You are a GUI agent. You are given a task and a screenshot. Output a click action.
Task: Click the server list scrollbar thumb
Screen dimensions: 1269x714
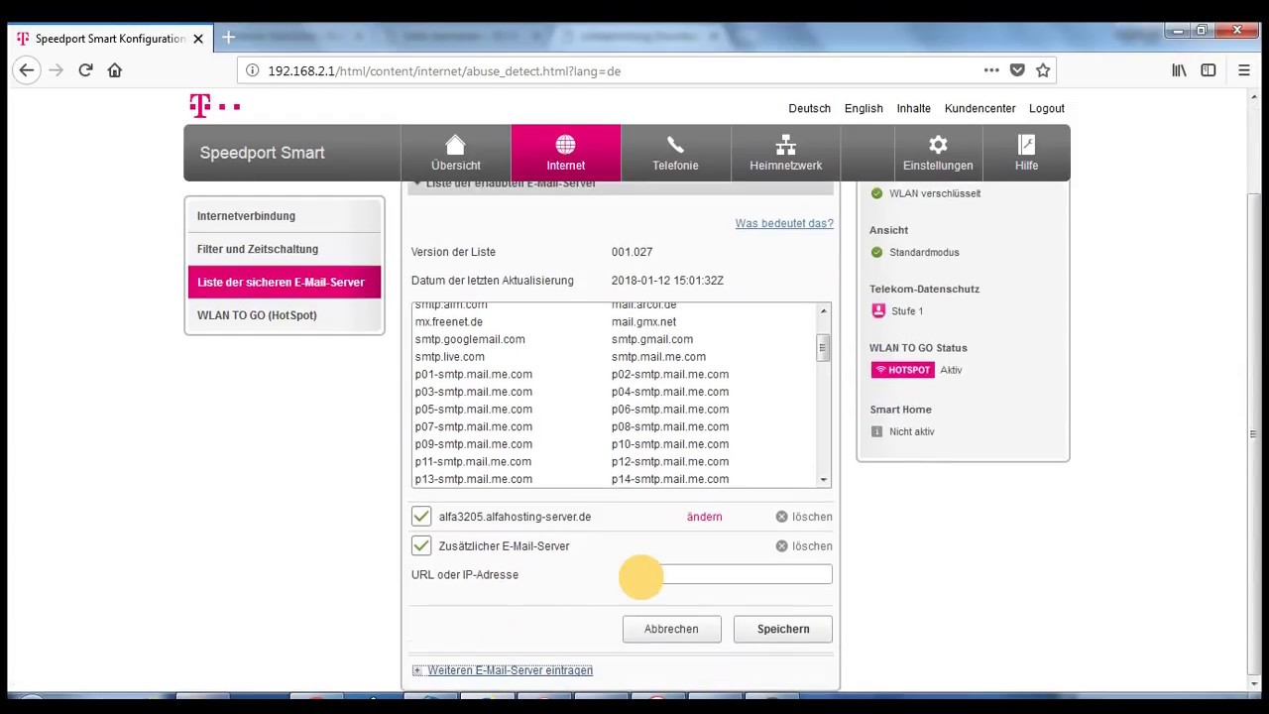[822, 348]
